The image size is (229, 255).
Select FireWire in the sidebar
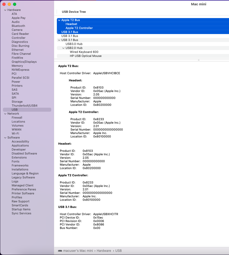coord(17,58)
